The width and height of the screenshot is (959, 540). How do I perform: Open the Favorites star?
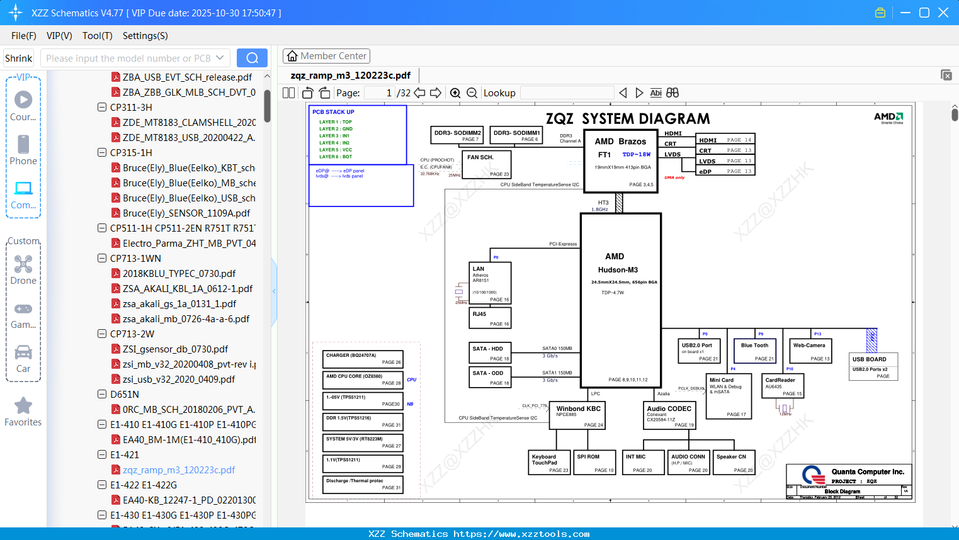[23, 412]
